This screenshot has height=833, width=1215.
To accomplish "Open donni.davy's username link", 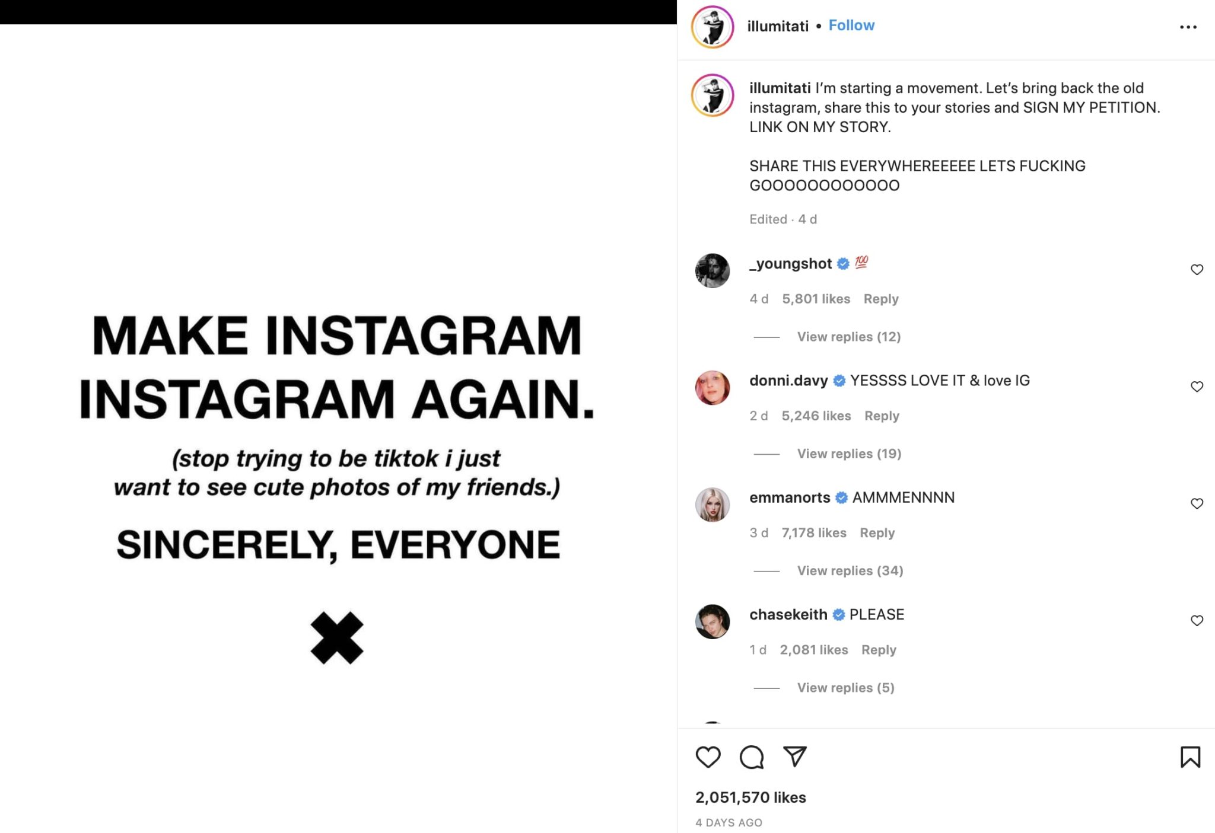I will tap(788, 381).
